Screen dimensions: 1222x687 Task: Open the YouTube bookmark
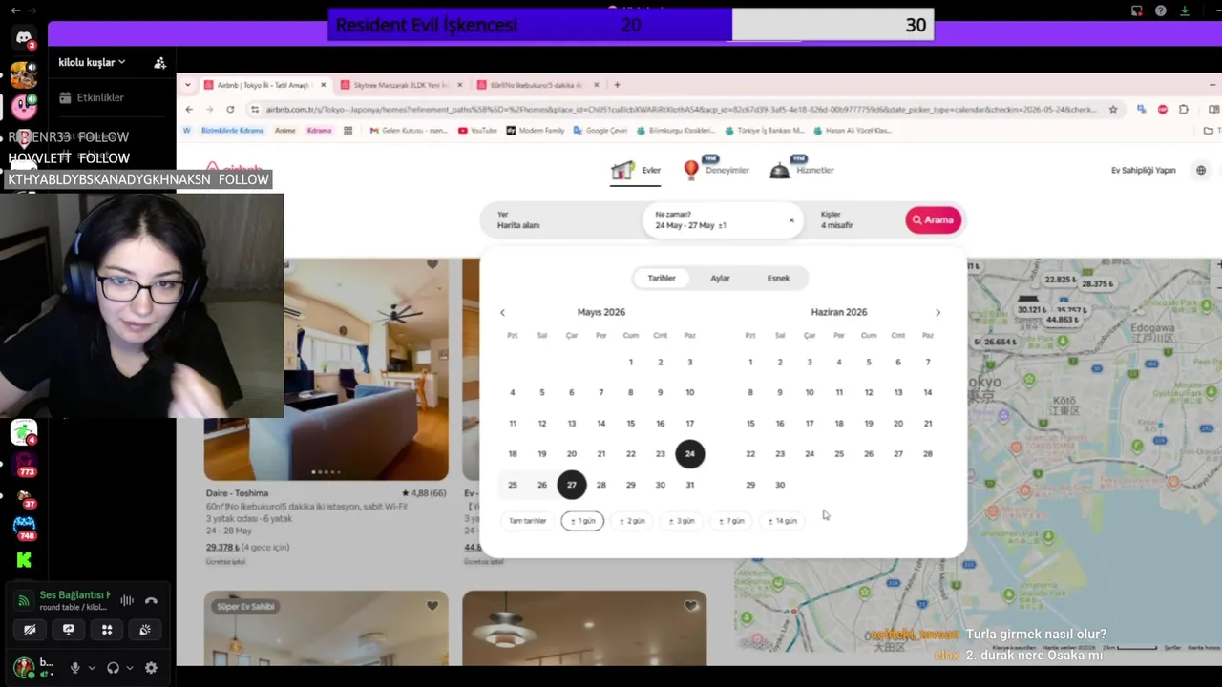[477, 131]
